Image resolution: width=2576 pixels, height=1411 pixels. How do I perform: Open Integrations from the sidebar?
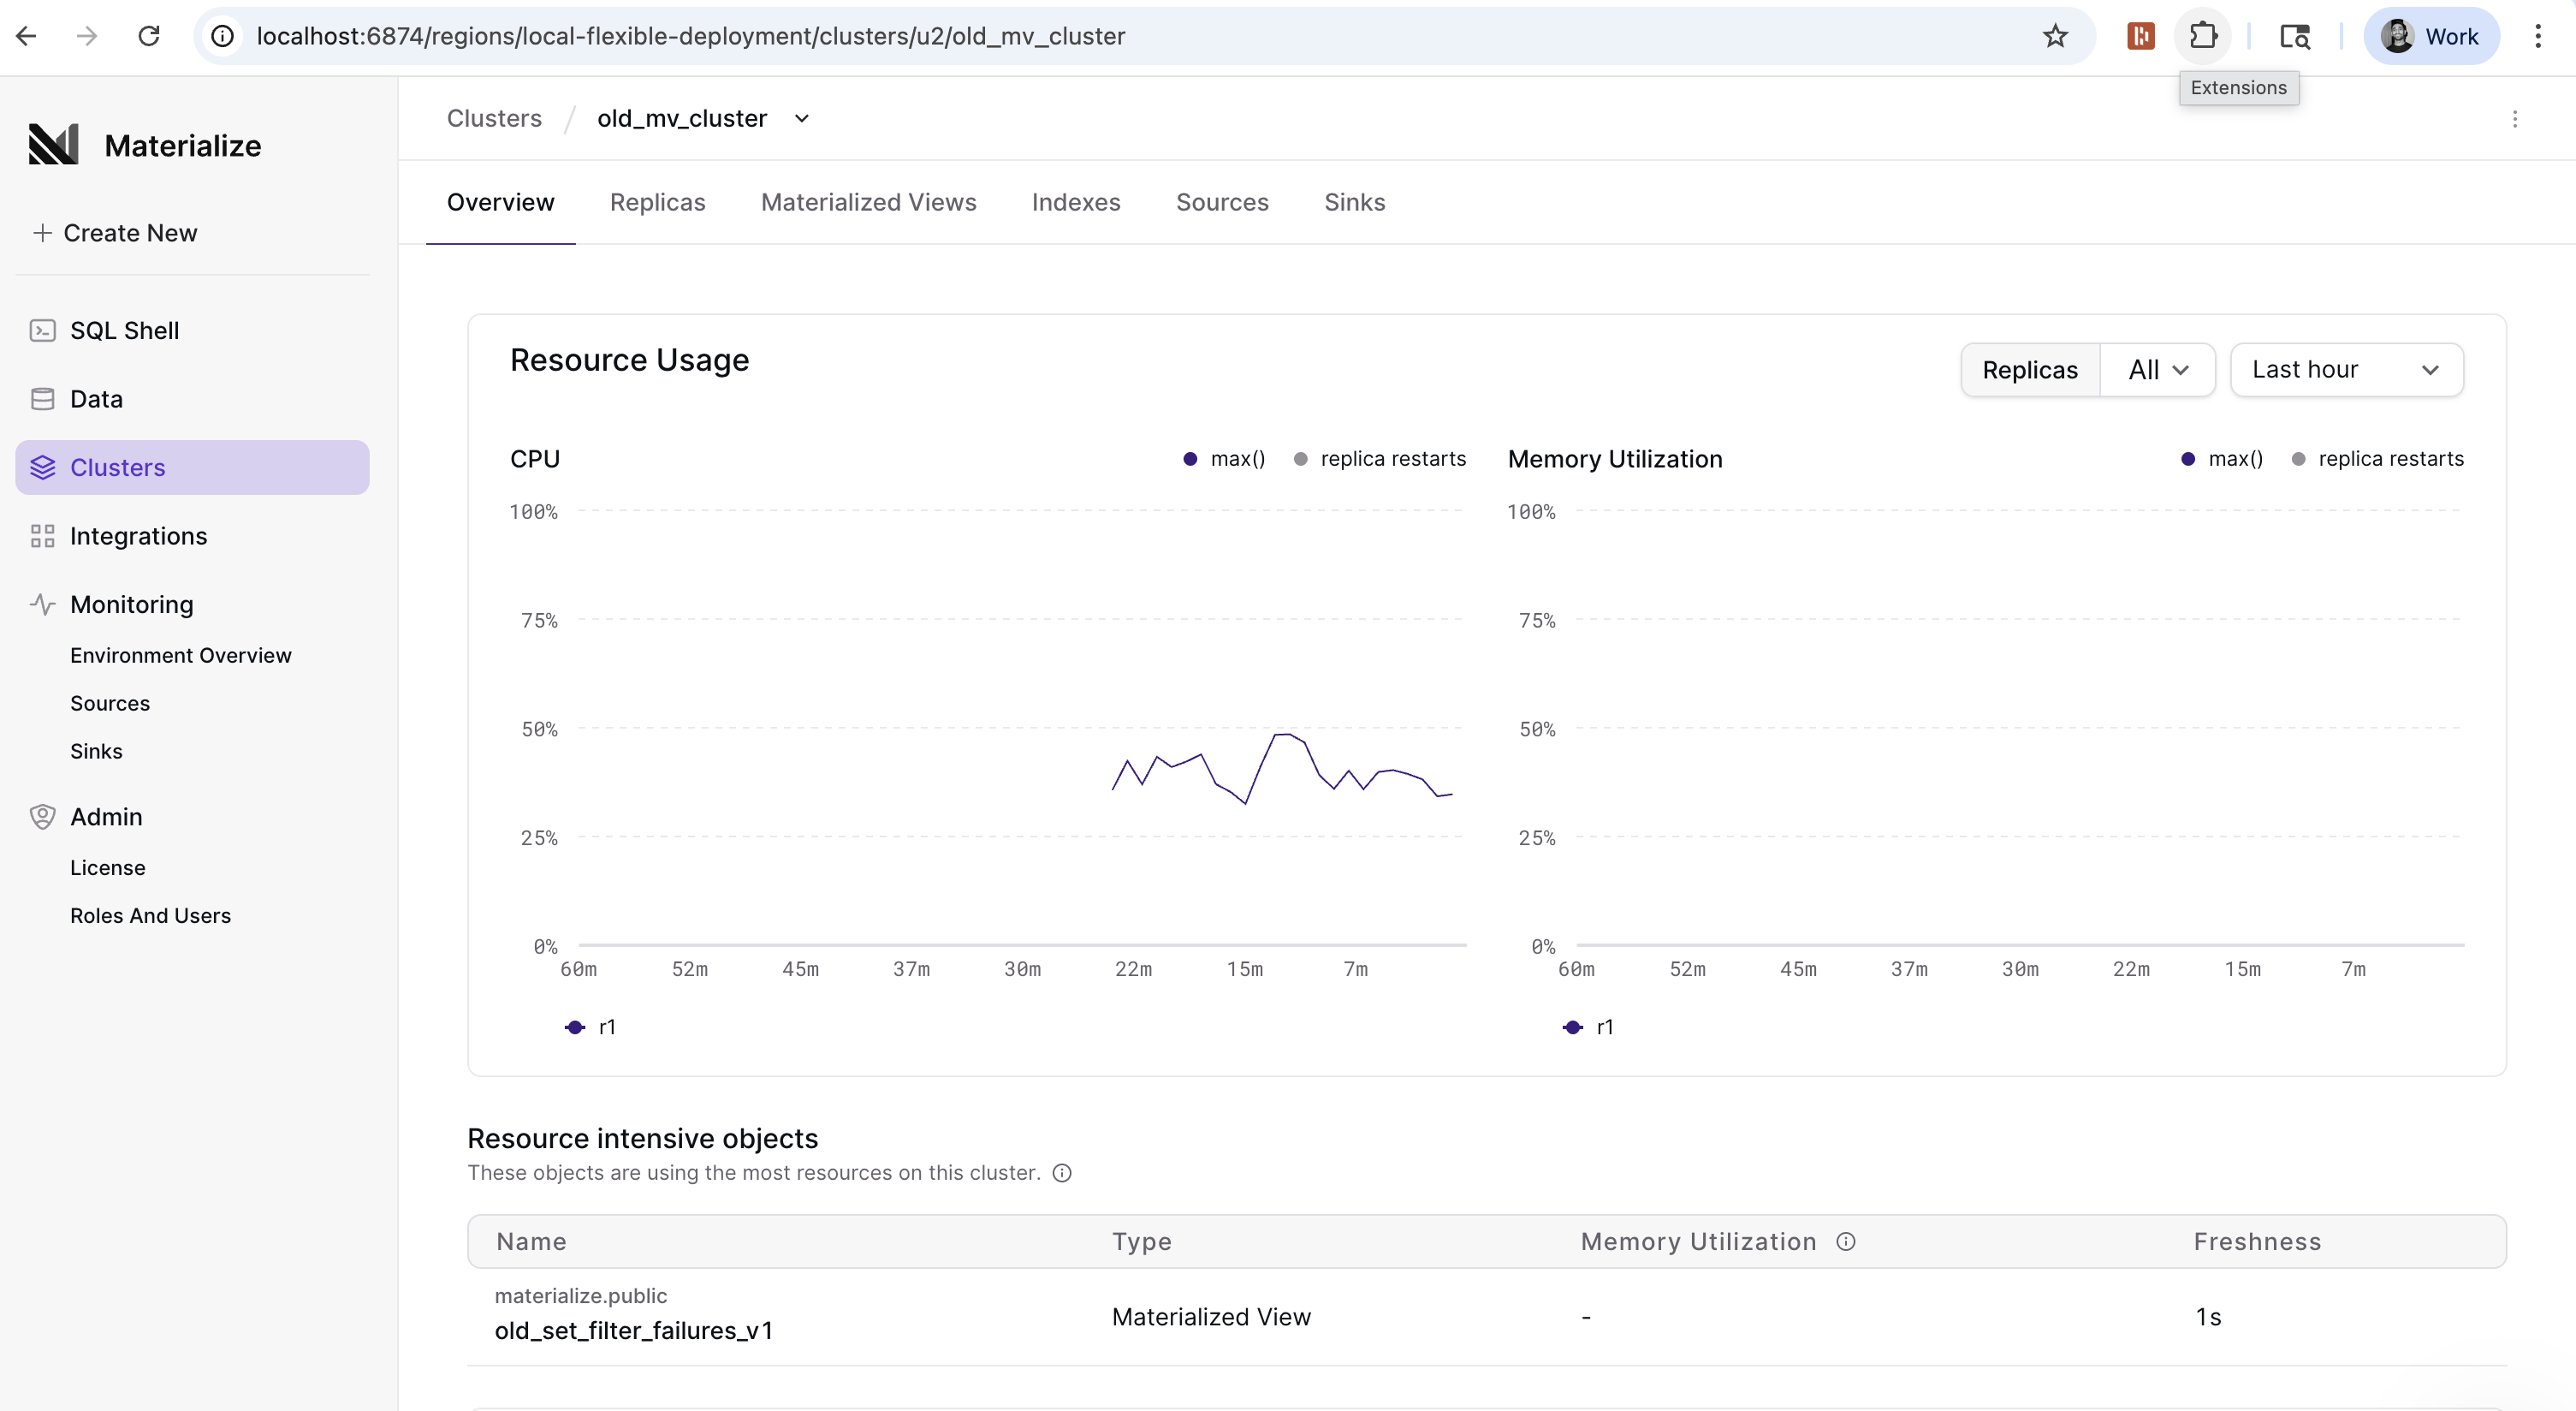(x=192, y=536)
